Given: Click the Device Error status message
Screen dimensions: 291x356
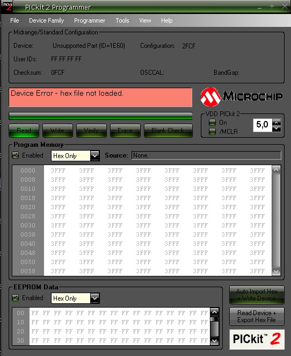Looking at the screenshot, I should pyautogui.click(x=100, y=97).
